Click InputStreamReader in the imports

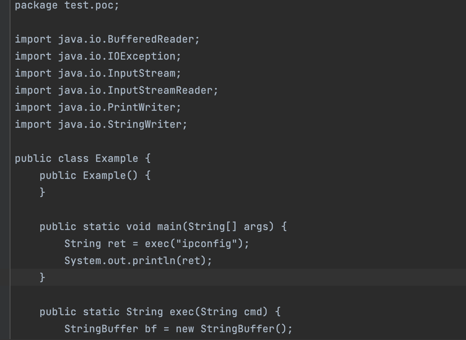(x=160, y=90)
